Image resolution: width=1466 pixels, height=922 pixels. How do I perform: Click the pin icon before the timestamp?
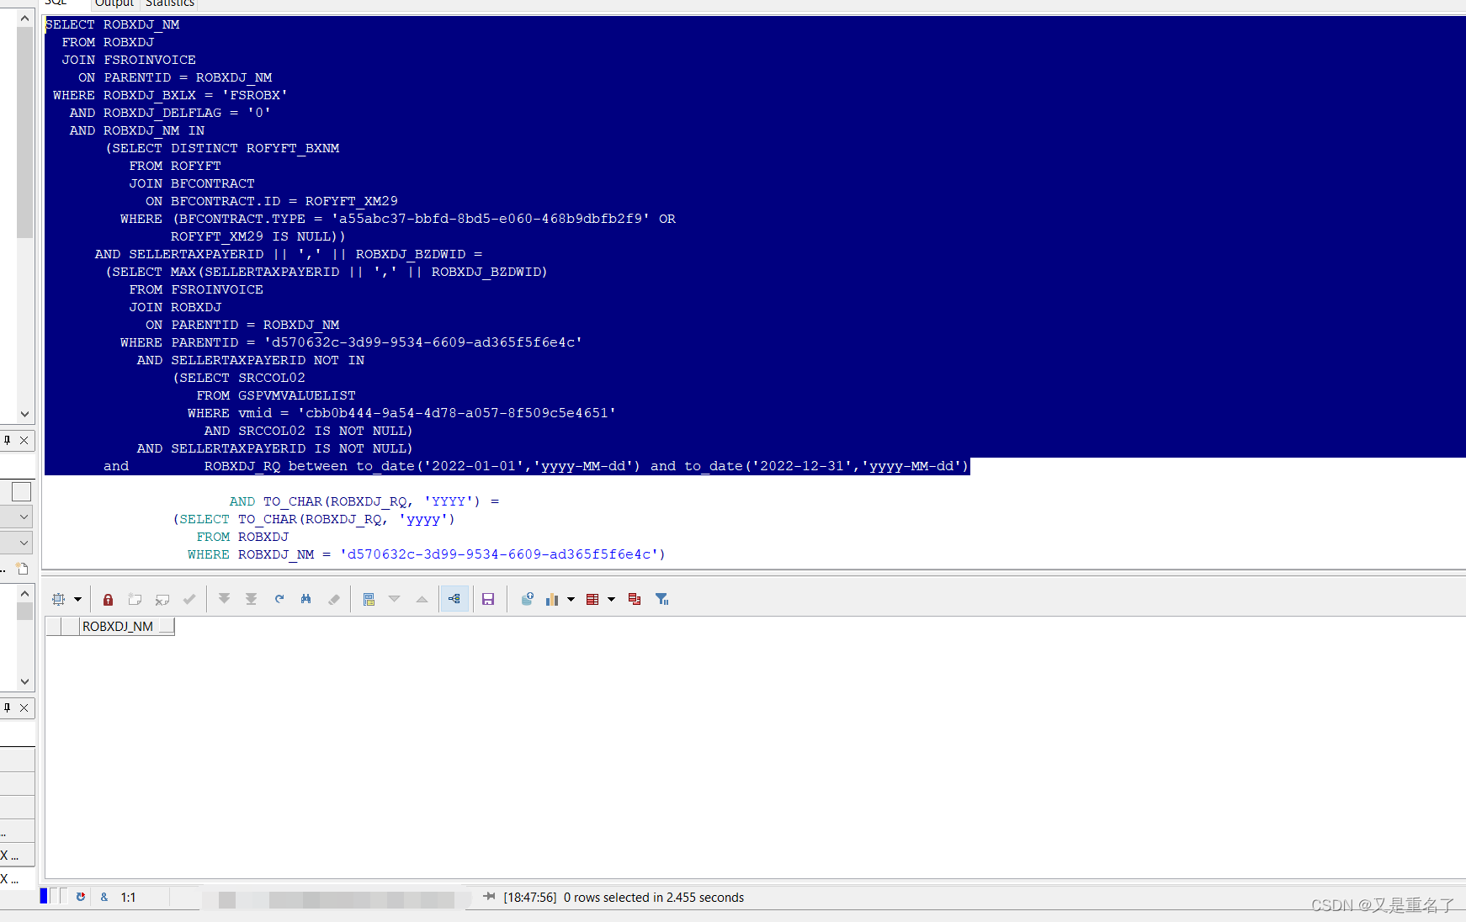point(489,897)
